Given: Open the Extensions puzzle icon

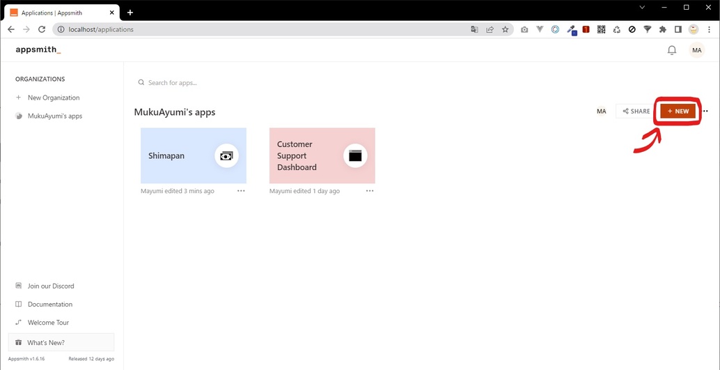Looking at the screenshot, I should tap(663, 29).
